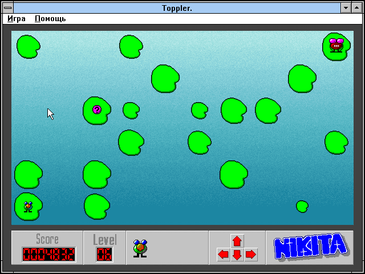The width and height of the screenshot is (365, 274).
Task: Open the Игра menu
Action: [17, 19]
